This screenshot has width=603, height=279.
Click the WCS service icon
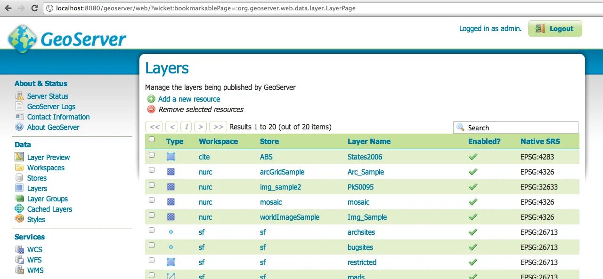[x=19, y=249]
